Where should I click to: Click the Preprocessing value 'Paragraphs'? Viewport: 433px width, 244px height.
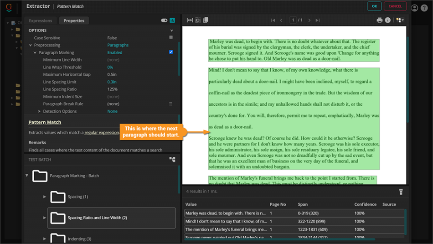(x=118, y=45)
